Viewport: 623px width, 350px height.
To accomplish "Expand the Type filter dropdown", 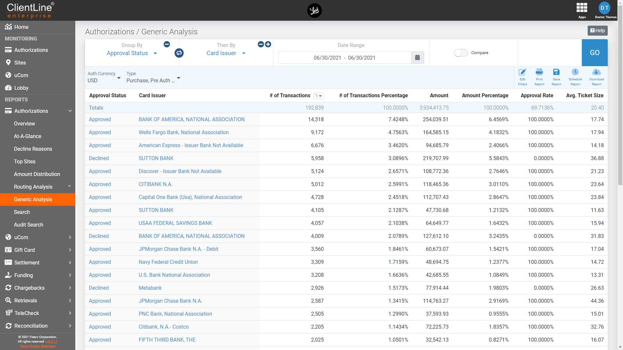I will pyautogui.click(x=153, y=78).
